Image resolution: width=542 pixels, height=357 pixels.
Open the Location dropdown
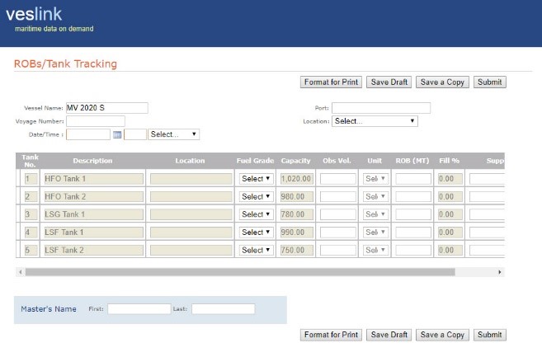click(x=375, y=121)
